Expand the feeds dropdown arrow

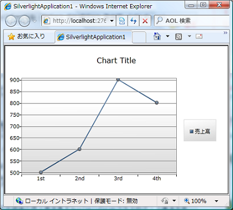189,36
